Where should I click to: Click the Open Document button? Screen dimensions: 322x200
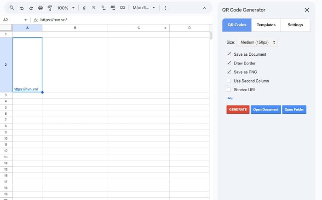tap(266, 110)
